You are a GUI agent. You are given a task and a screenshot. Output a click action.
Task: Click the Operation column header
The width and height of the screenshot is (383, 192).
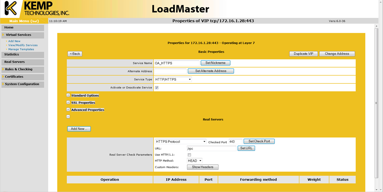tap(110, 180)
